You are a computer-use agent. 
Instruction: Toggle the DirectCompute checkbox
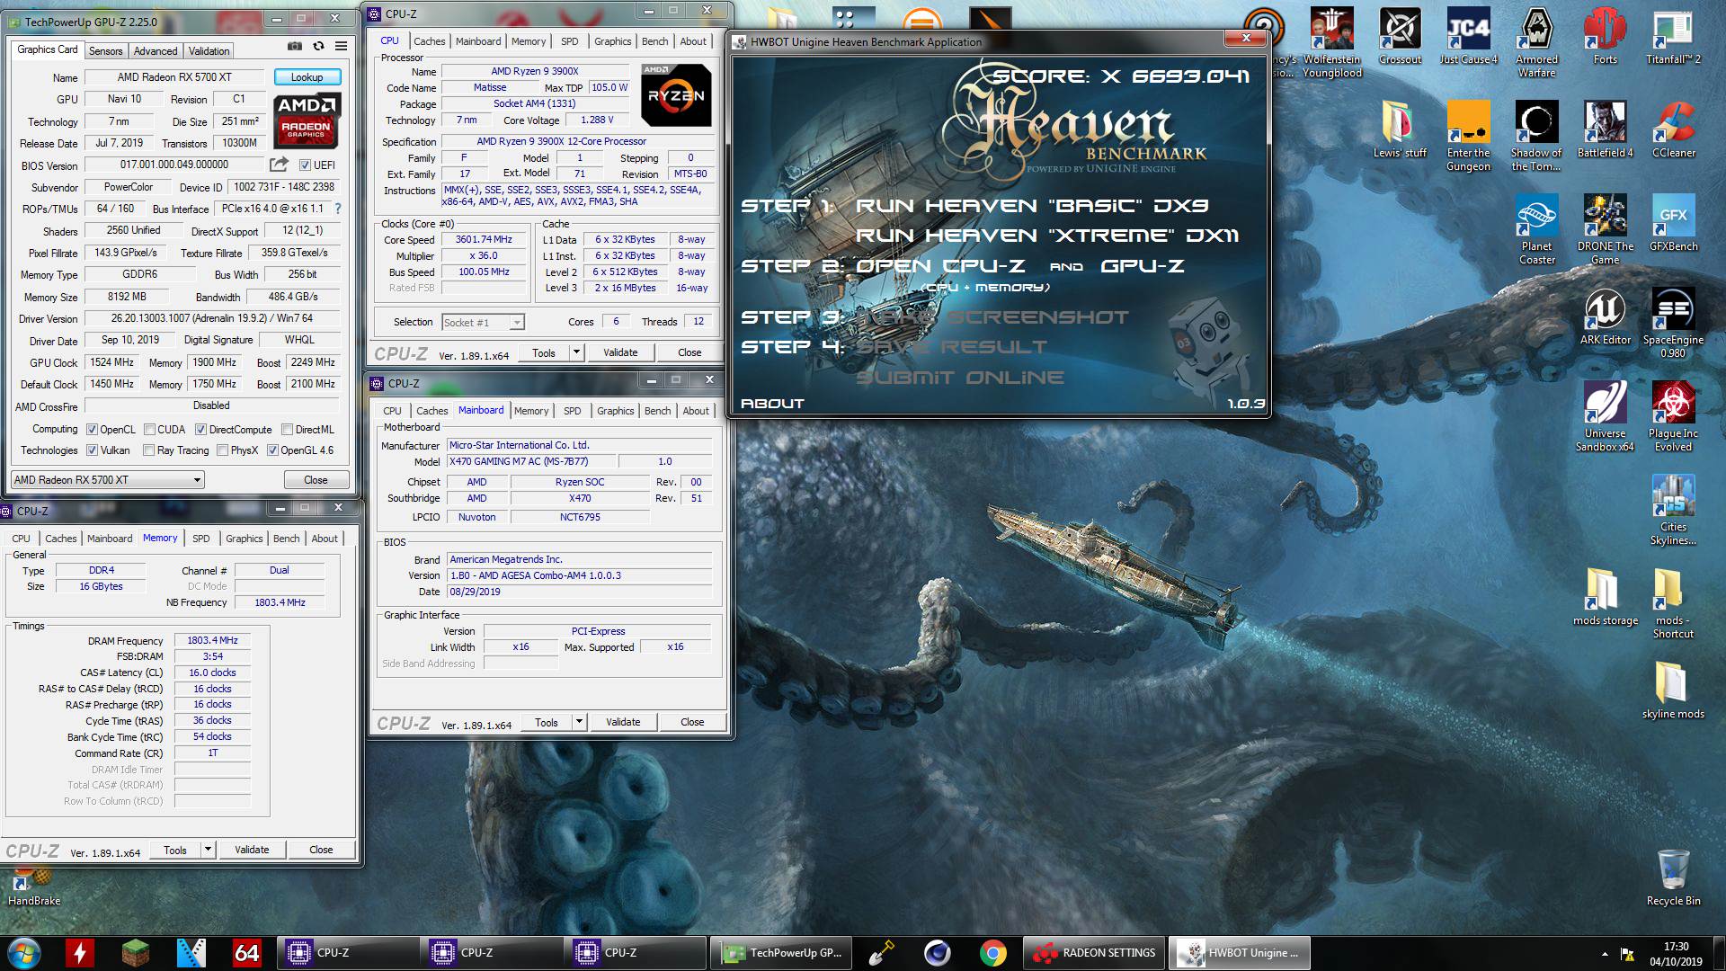(x=200, y=430)
